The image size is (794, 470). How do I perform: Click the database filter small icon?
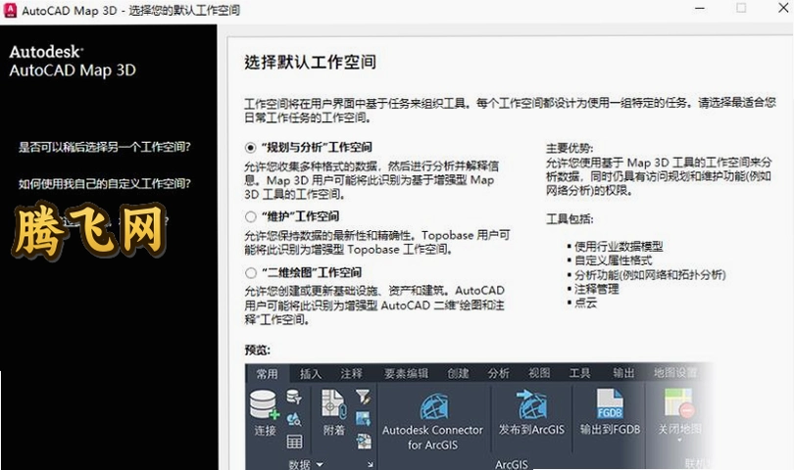294,397
